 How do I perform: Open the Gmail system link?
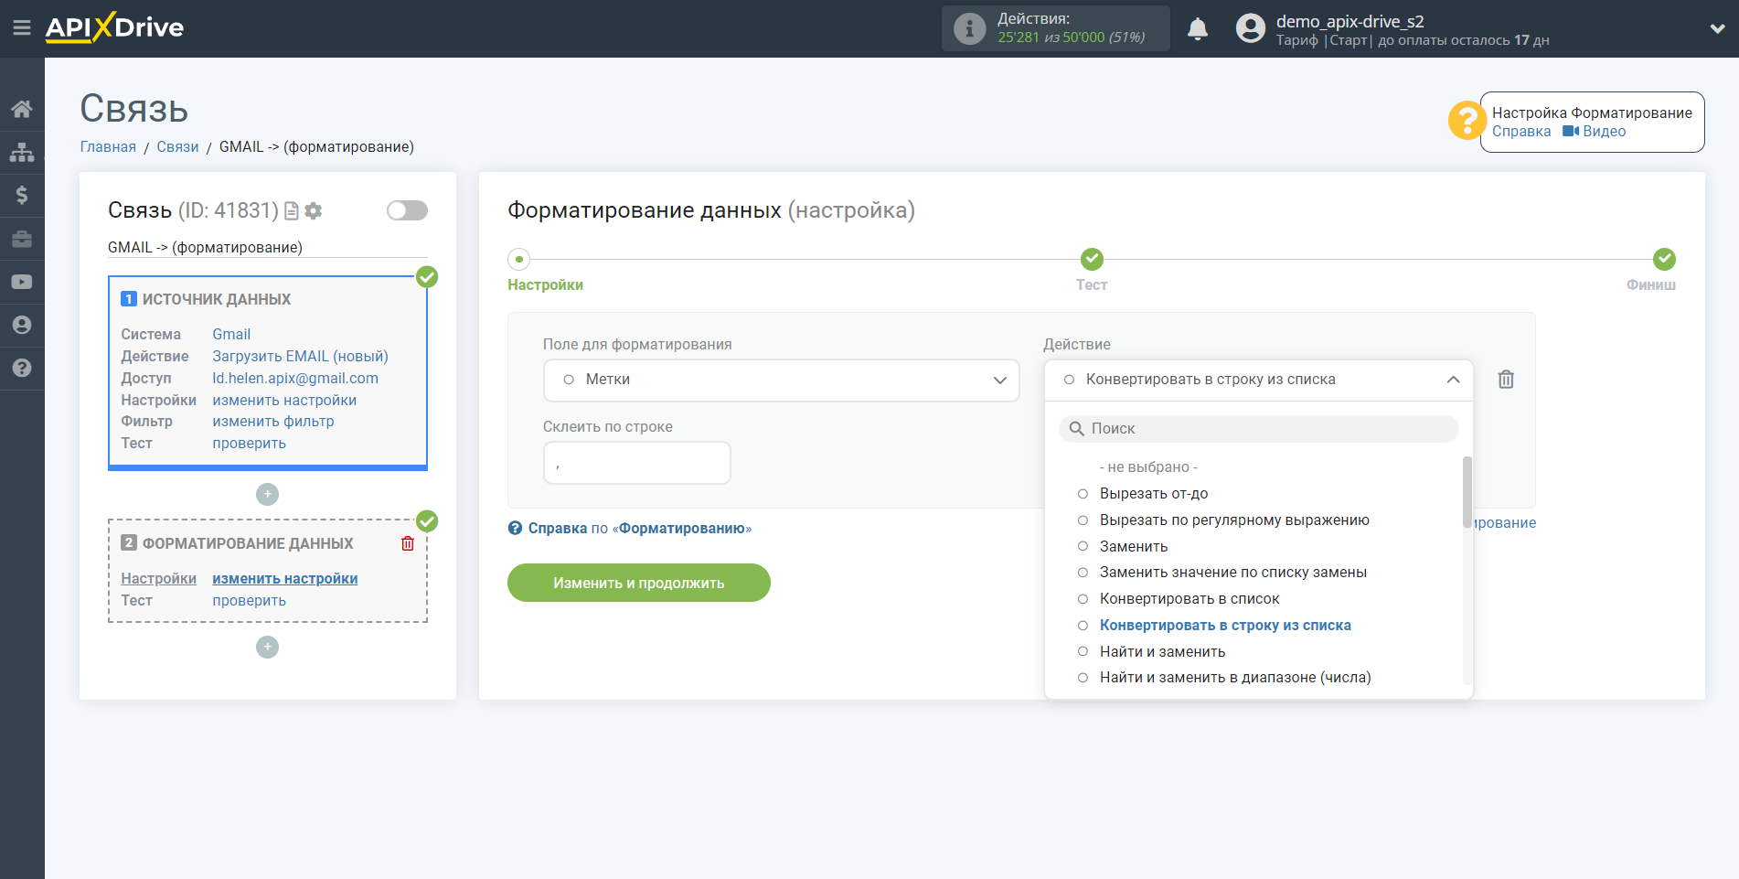click(231, 335)
